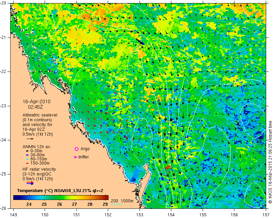
Task: Click the red 150-300m ANMN legend marker
Action: (27, 163)
